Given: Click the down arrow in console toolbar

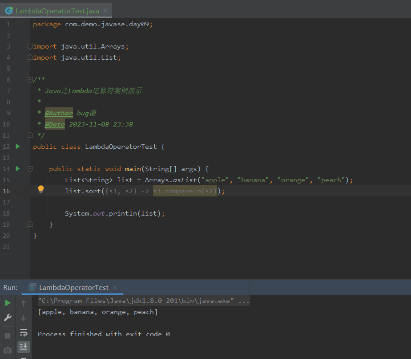Looking at the screenshot, I should click(x=24, y=318).
